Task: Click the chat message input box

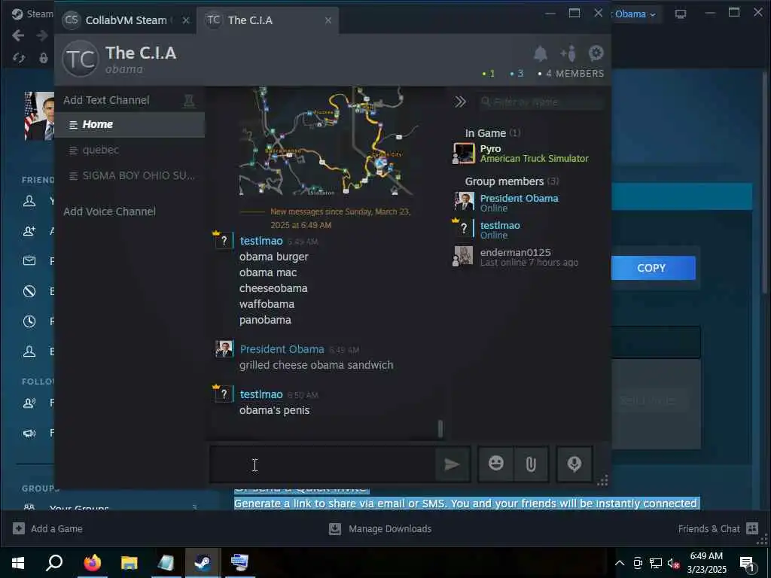Action: [322, 464]
